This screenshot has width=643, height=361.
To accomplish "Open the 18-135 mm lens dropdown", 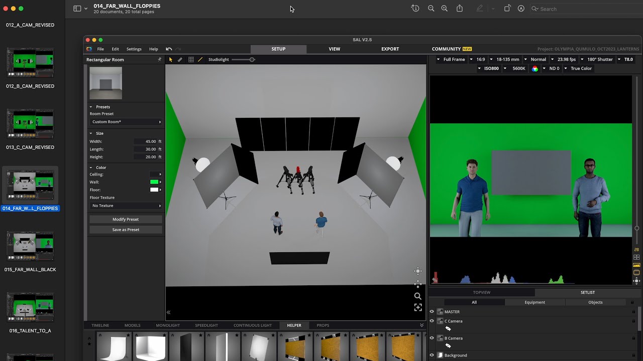I will tap(505, 60).
